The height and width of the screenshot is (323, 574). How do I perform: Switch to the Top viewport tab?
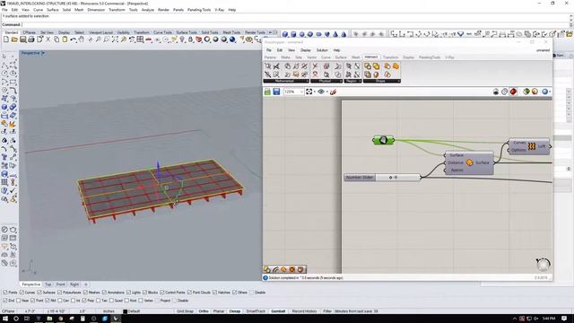click(x=48, y=284)
